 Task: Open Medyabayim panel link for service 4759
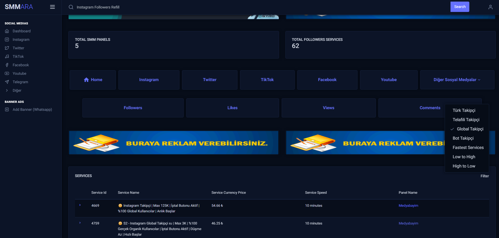(408, 223)
